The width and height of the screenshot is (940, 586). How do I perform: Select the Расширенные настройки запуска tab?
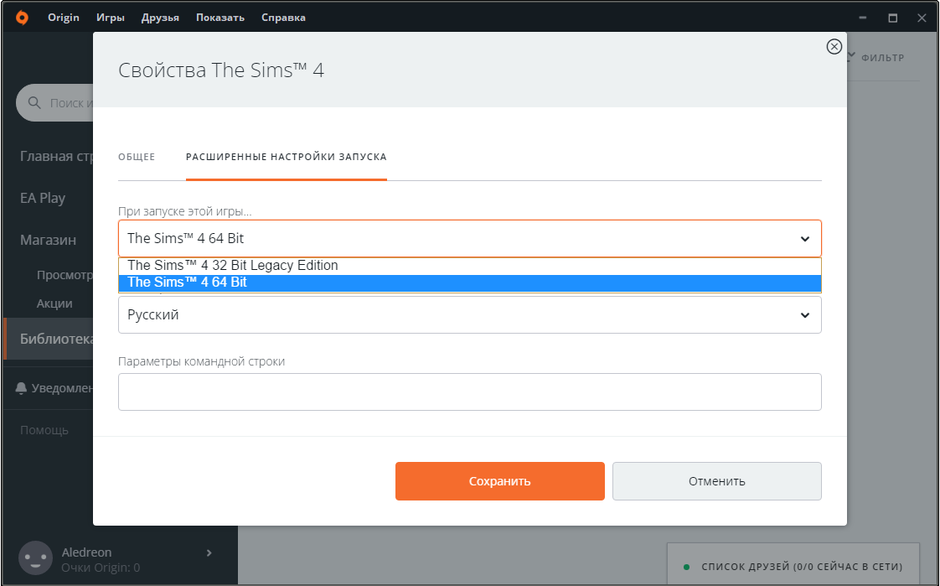286,157
